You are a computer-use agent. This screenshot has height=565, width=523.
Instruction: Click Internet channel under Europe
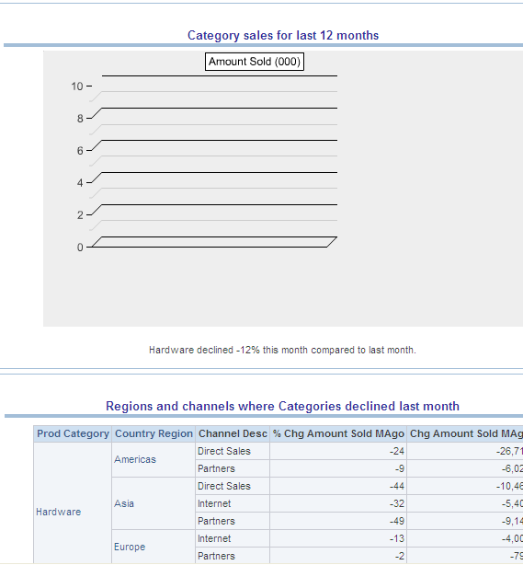point(214,538)
